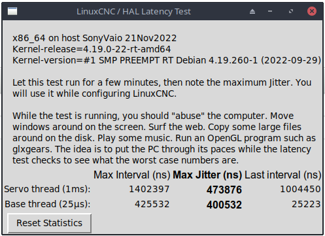Select the Servo thread max jitter value 473876
Viewport: 325px width, 236px height.
click(224, 190)
